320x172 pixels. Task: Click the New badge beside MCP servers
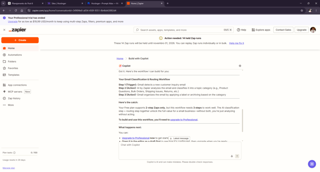(27, 92)
